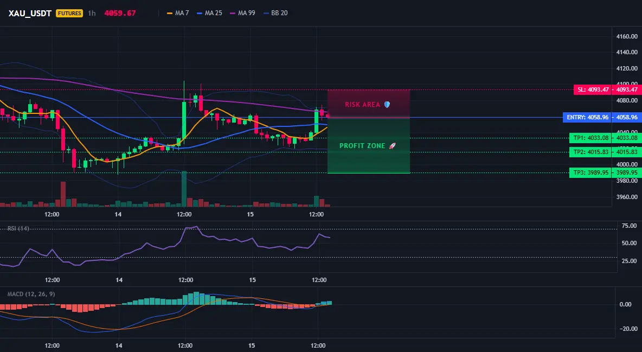642x352 pixels.
Task: Click the purple MA 99 color dash
Action: tap(233, 13)
